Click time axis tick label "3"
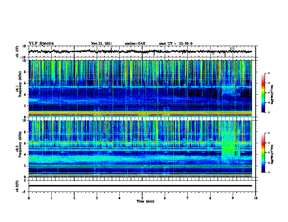Viewport: 288px width, 222px height. click(97, 198)
